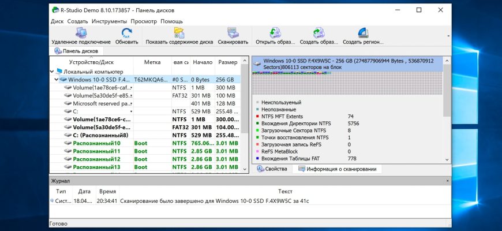Select the bold Volume{5a30de5f-e... row
The image size is (502, 231).
pyautogui.click(x=145, y=127)
